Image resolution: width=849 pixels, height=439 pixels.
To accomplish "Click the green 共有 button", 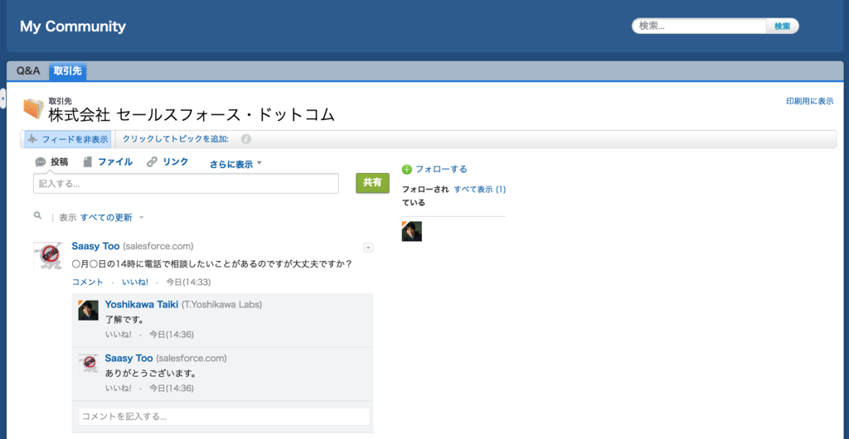I will pos(372,183).
